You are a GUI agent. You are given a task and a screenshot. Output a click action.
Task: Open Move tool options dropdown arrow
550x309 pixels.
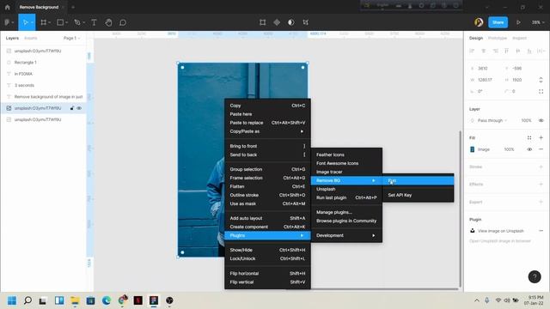pyautogui.click(x=32, y=22)
